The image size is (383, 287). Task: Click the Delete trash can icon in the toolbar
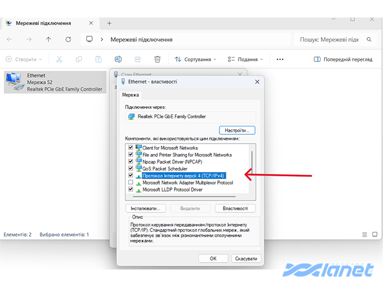[157, 59]
